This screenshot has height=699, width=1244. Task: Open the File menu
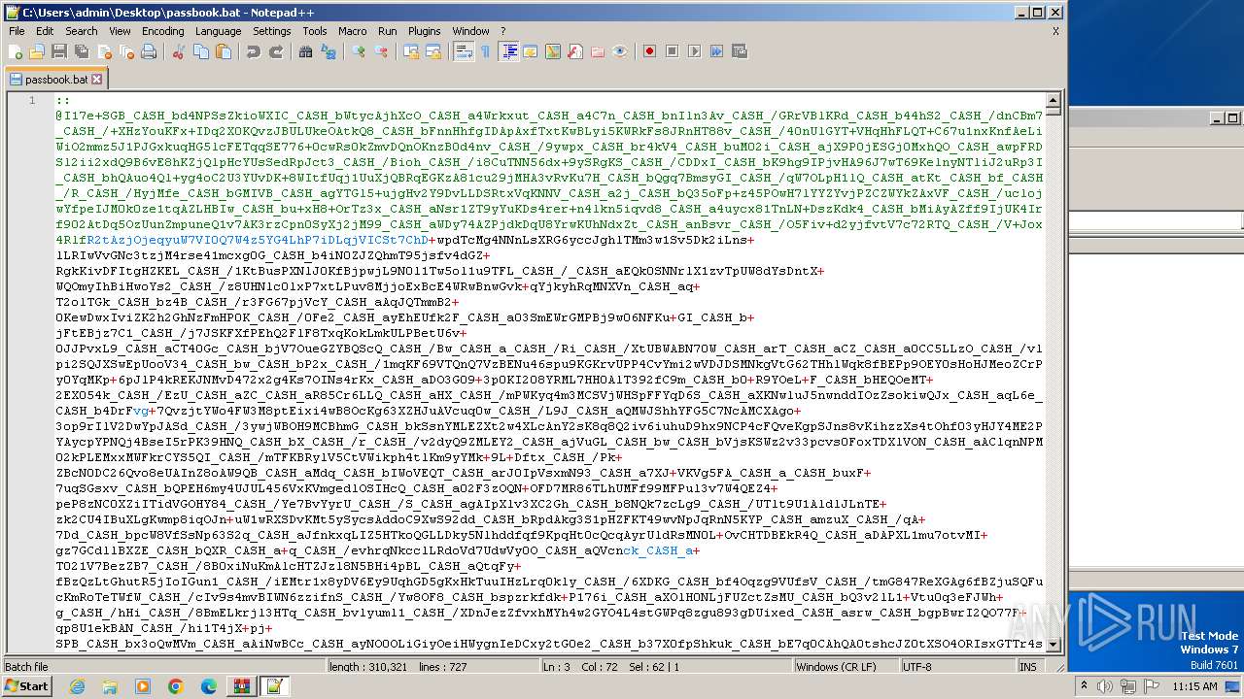[x=17, y=31]
